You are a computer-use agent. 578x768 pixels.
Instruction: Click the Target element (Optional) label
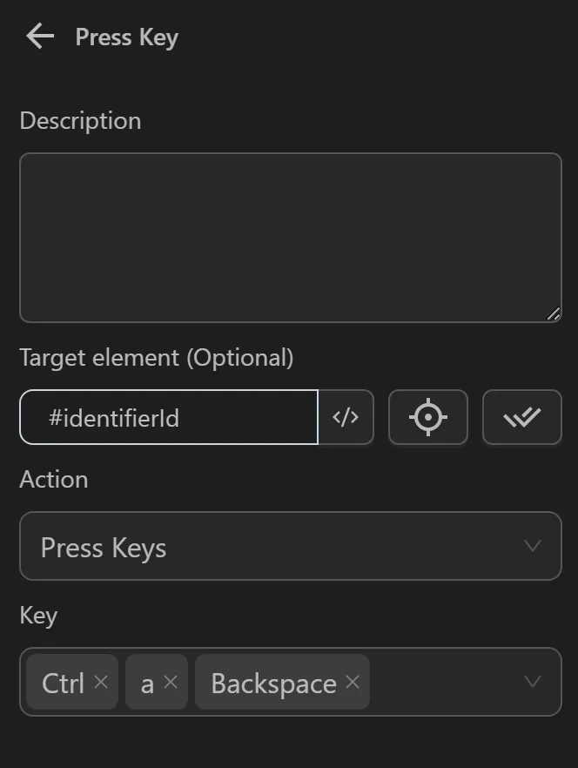pos(155,357)
